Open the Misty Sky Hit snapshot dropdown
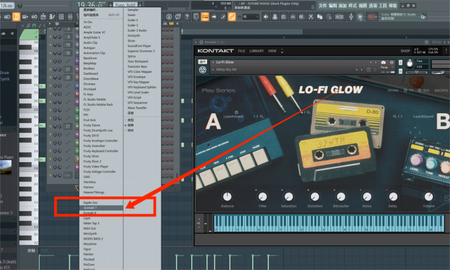The height and width of the screenshot is (270, 450). 213,69
